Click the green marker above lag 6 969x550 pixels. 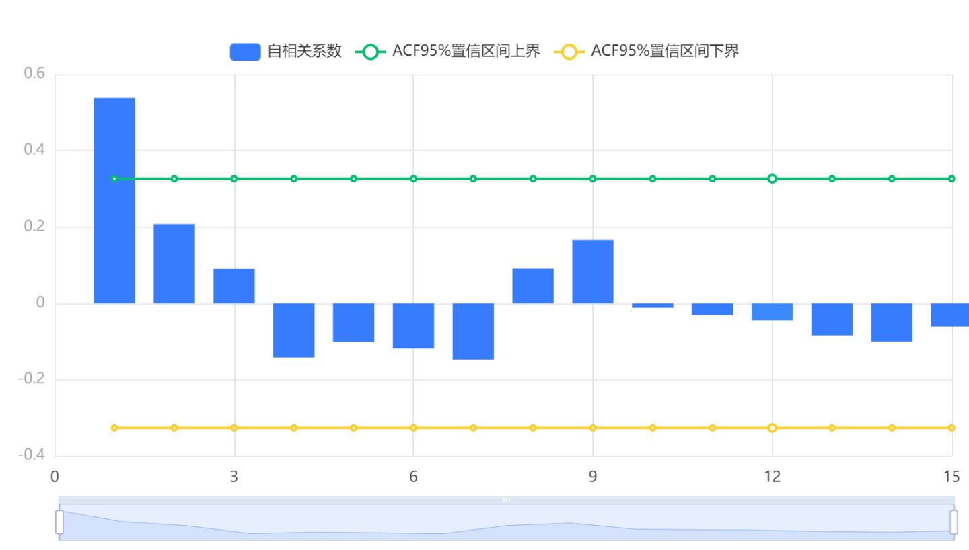pyautogui.click(x=413, y=178)
